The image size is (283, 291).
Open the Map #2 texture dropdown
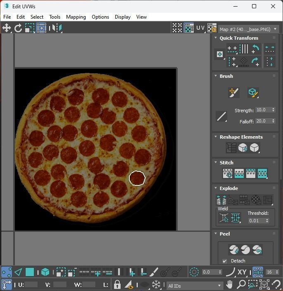(x=249, y=29)
